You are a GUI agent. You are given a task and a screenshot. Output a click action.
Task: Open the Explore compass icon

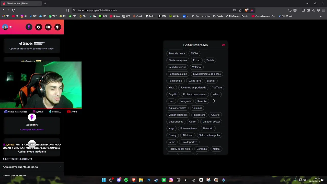tap(39, 27)
